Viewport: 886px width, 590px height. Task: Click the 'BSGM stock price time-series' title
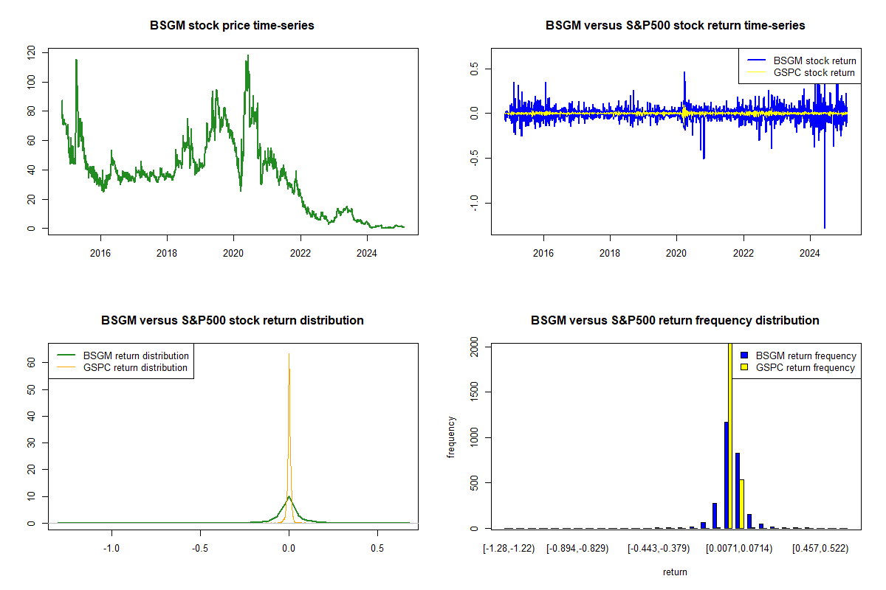[232, 26]
